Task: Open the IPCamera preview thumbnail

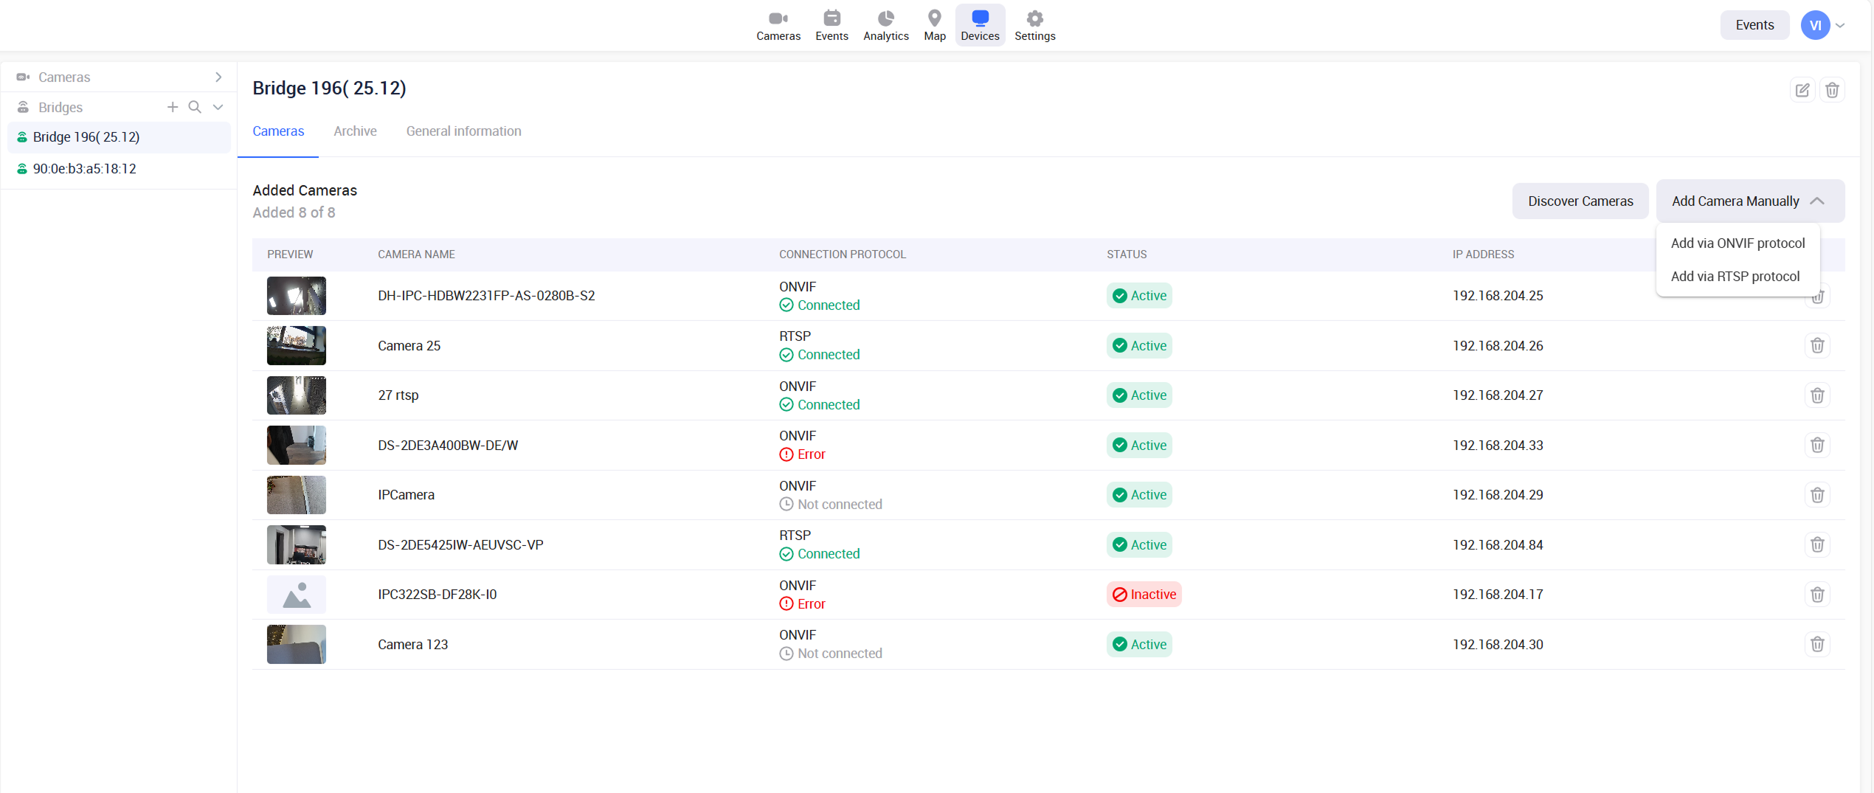Action: point(296,494)
